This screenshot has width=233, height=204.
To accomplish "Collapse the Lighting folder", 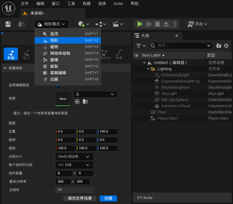I will click(148, 69).
